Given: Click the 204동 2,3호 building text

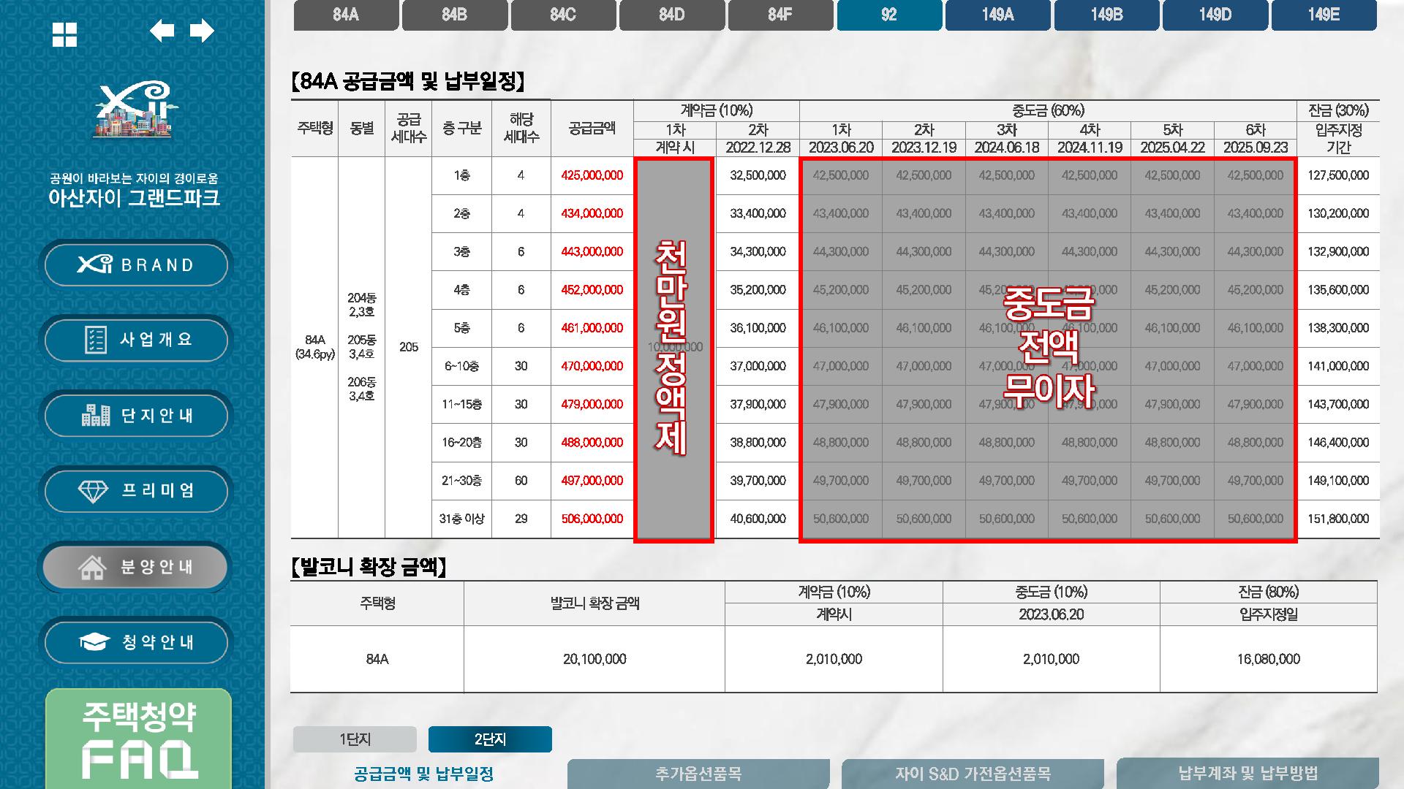Looking at the screenshot, I should [362, 305].
